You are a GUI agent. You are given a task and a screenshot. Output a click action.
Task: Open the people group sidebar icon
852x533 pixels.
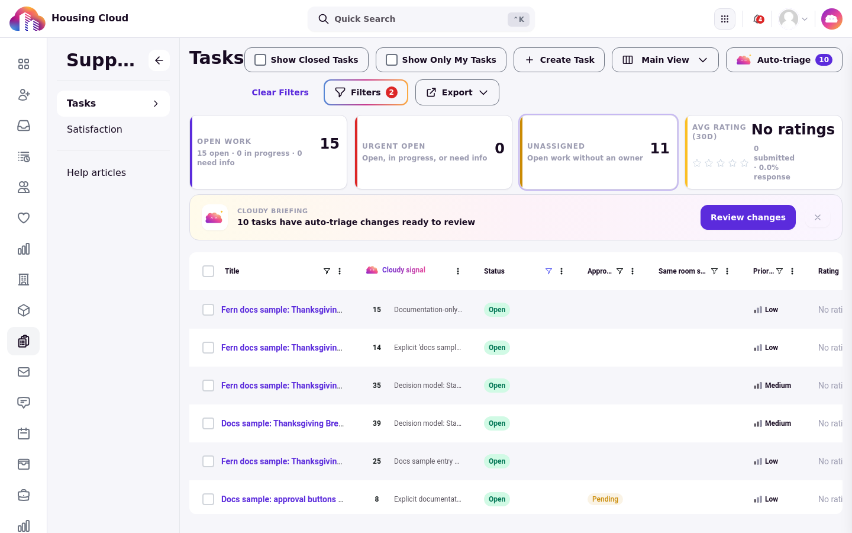(x=24, y=187)
